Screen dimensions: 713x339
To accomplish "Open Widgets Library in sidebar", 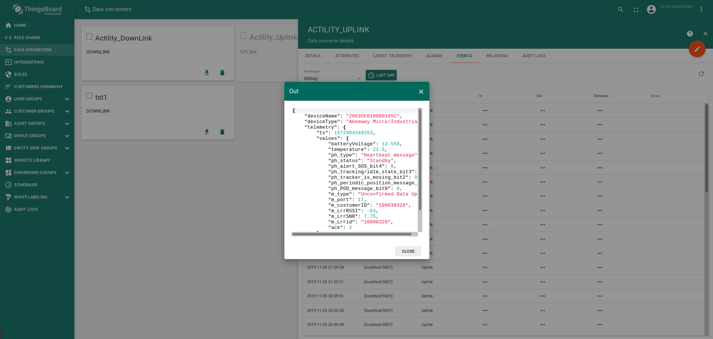I will click(x=37, y=160).
